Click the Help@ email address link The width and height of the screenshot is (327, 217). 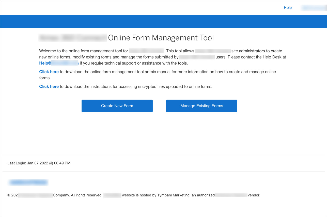(x=59, y=63)
